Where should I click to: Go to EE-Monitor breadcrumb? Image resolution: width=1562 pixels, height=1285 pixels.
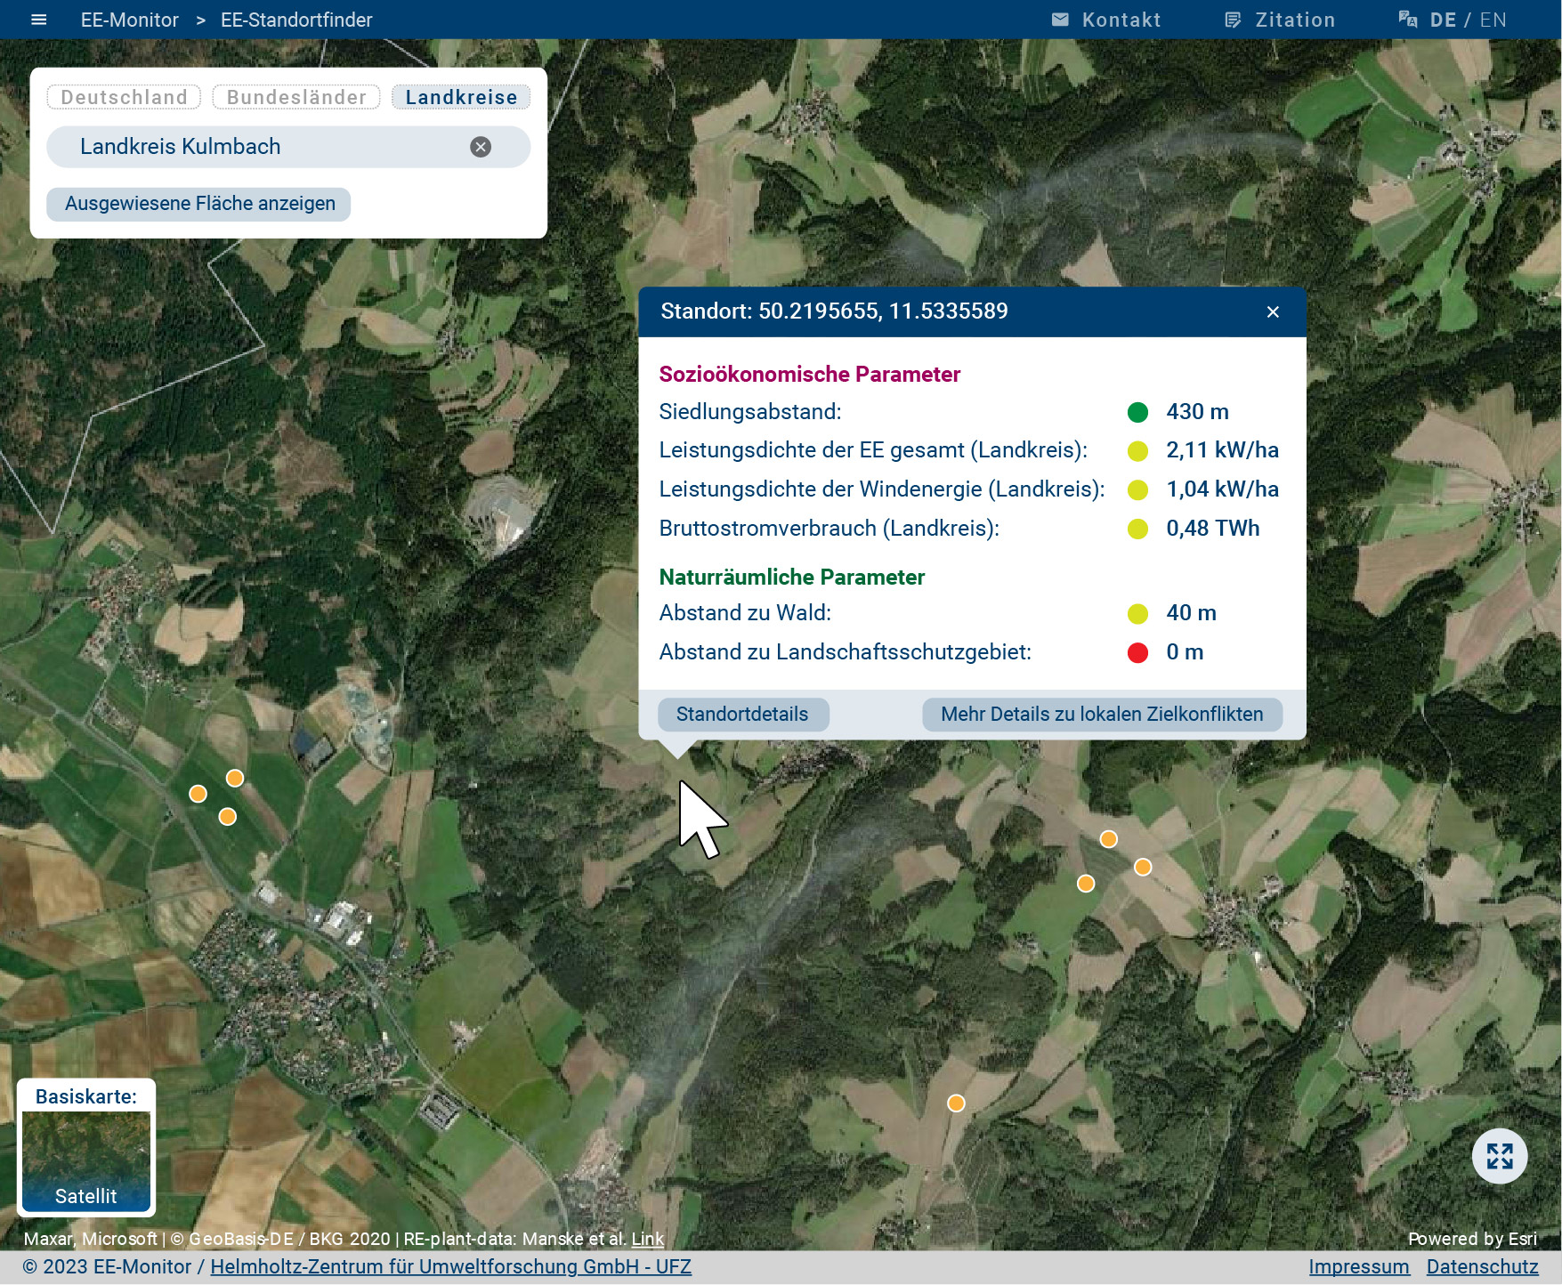coord(129,20)
